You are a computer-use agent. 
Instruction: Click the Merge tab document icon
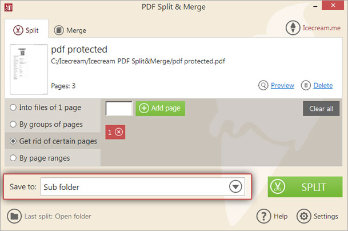point(59,30)
